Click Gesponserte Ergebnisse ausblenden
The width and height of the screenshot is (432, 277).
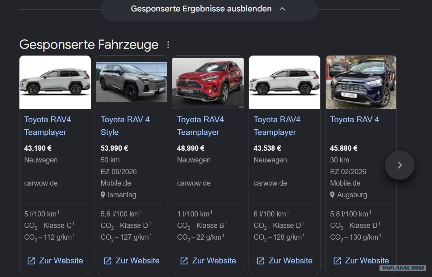tap(201, 9)
